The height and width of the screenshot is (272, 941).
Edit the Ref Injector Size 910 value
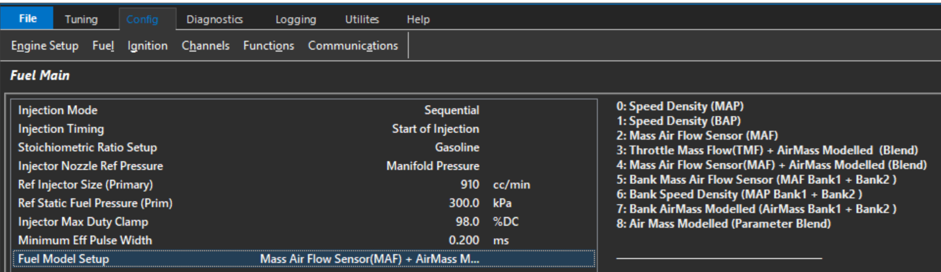[x=470, y=185]
